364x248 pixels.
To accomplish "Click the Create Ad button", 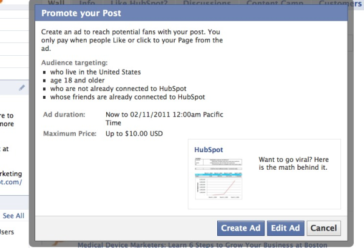I will [241, 228].
